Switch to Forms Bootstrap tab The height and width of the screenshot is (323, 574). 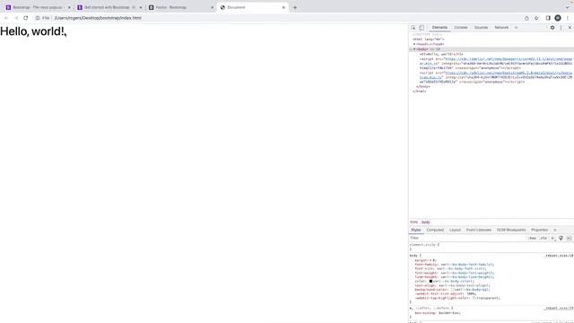point(180,7)
